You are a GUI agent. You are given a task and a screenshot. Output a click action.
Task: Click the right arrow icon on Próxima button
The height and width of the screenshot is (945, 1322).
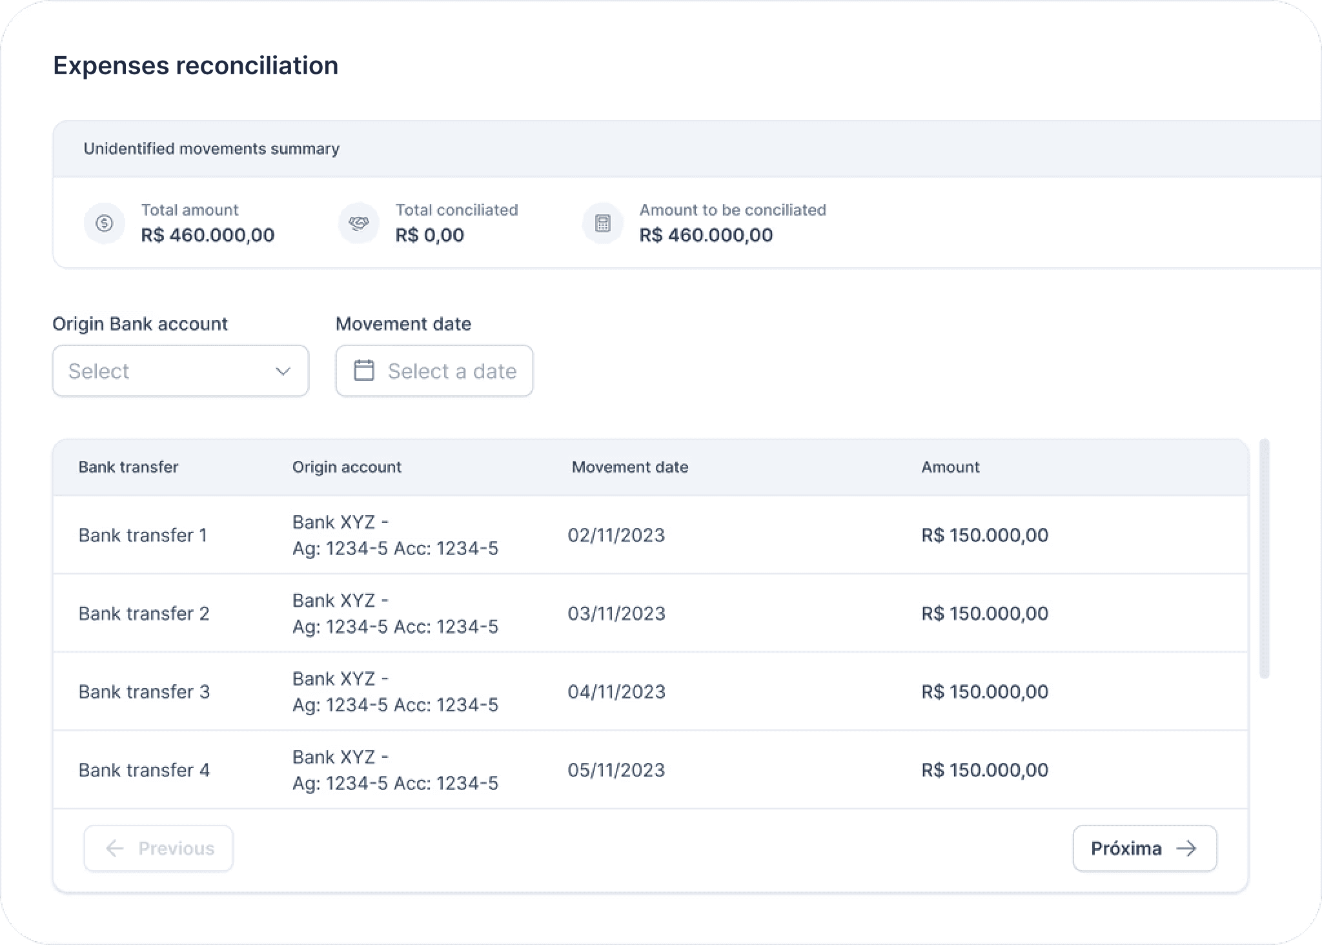click(1186, 848)
